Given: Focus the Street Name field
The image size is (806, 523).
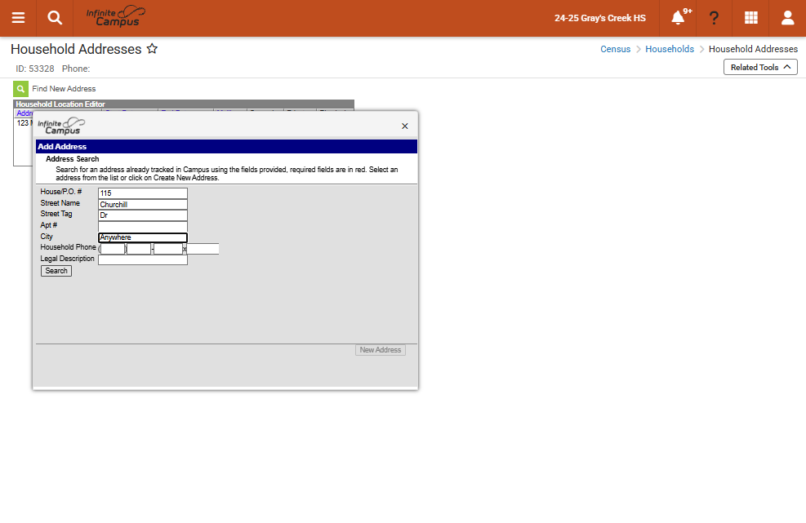Looking at the screenshot, I should pyautogui.click(x=142, y=205).
